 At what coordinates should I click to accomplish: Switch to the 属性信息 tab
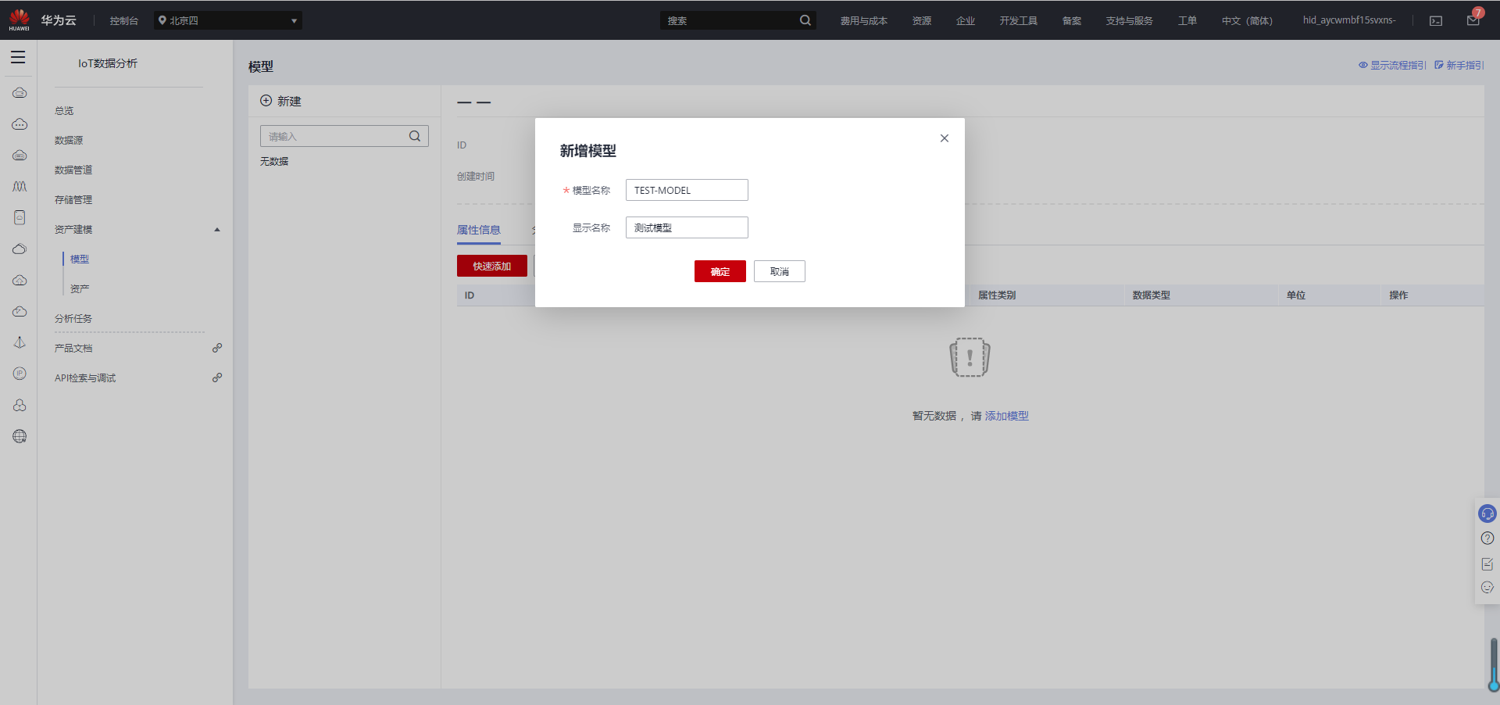point(479,230)
